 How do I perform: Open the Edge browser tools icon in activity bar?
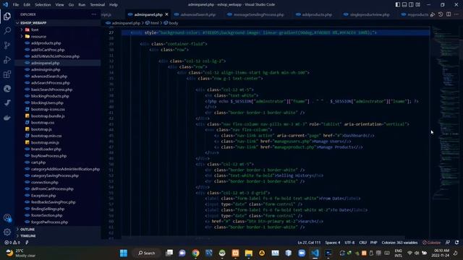[7, 88]
